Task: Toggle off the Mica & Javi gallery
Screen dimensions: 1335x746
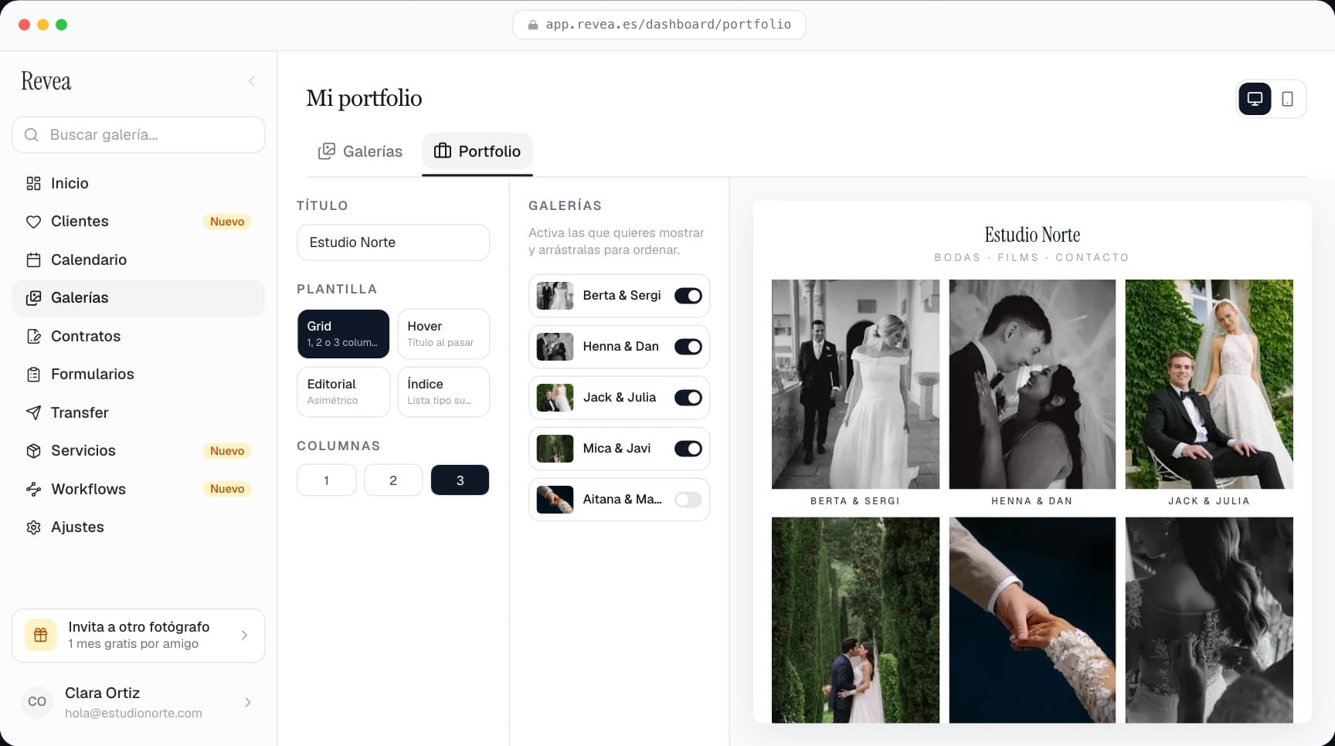Action: 688,449
